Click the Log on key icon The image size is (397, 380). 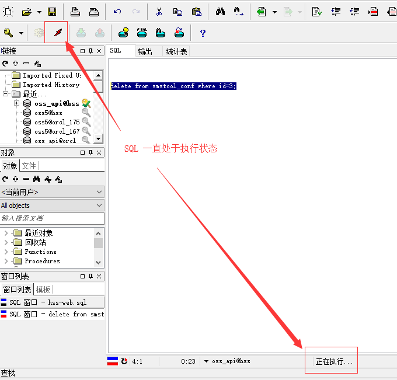click(x=8, y=33)
